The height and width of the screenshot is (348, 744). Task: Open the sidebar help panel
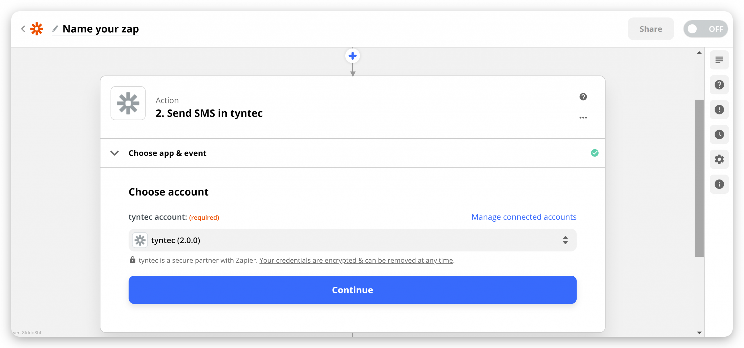pos(719,85)
